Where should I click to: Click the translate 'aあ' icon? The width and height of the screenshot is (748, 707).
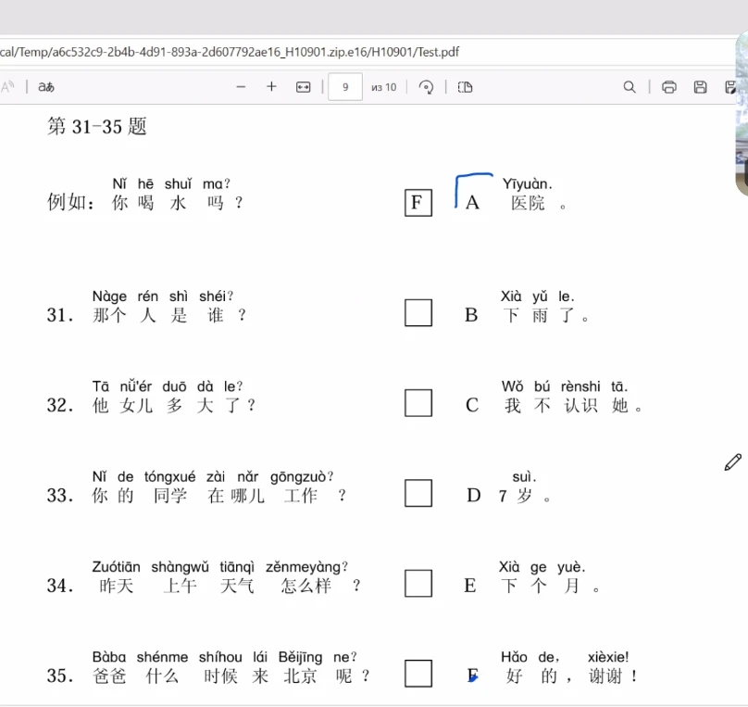(46, 87)
